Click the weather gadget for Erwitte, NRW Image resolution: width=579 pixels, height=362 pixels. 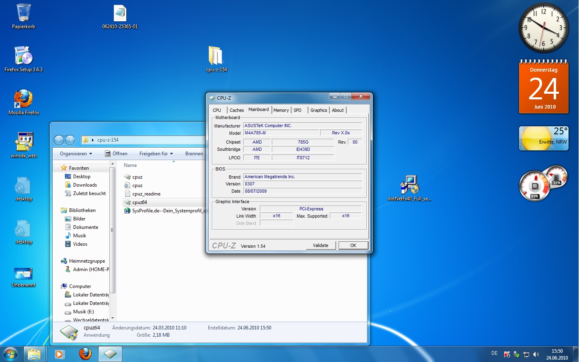click(544, 138)
